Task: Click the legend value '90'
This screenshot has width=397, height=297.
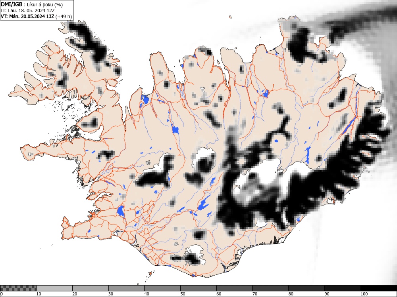Action: pos(327,294)
